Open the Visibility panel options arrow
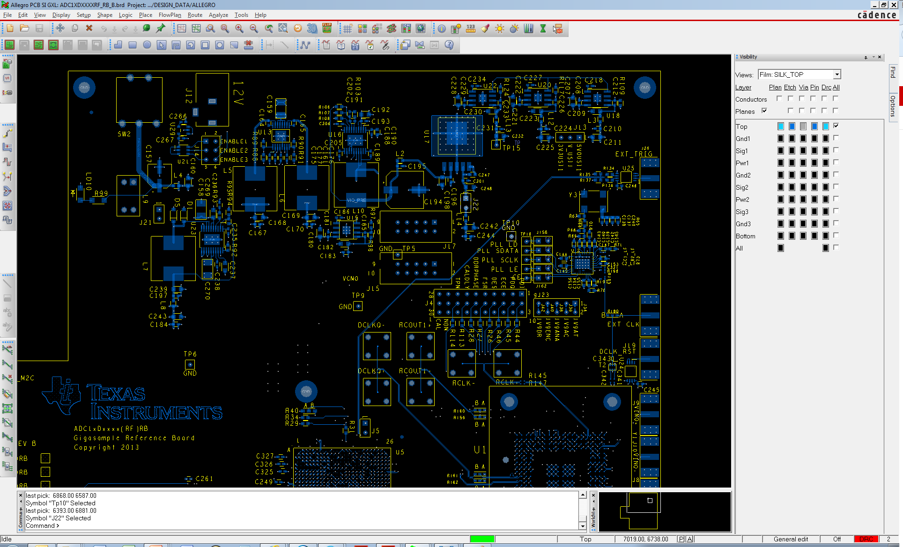The height and width of the screenshot is (547, 903). 873,57
